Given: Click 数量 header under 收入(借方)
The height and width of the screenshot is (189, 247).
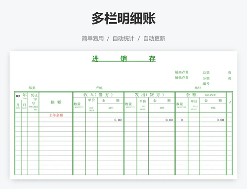Looking at the screenshot, I should coord(79,105).
